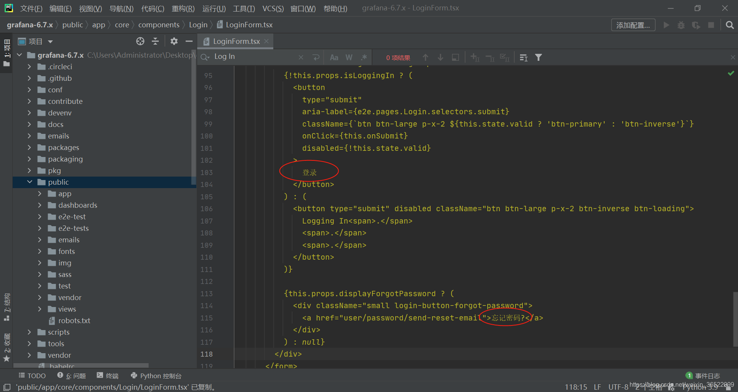Click select all occurrences icon

coord(505,57)
